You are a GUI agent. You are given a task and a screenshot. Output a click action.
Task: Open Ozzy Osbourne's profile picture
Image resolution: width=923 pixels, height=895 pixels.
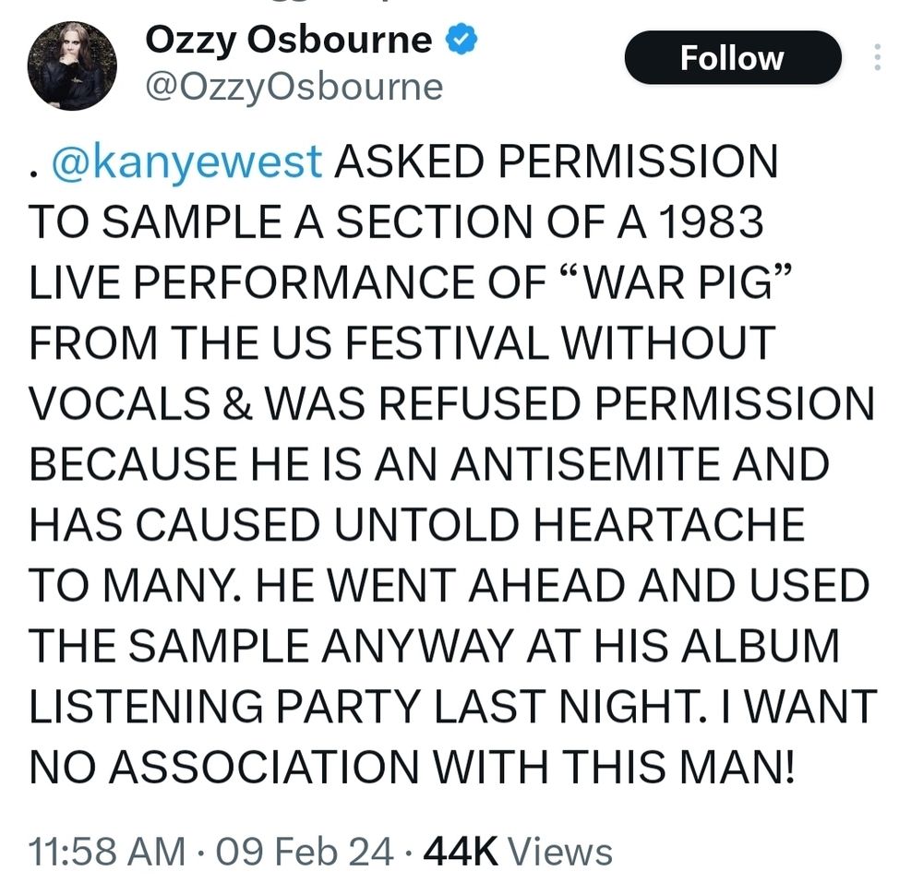(72, 66)
